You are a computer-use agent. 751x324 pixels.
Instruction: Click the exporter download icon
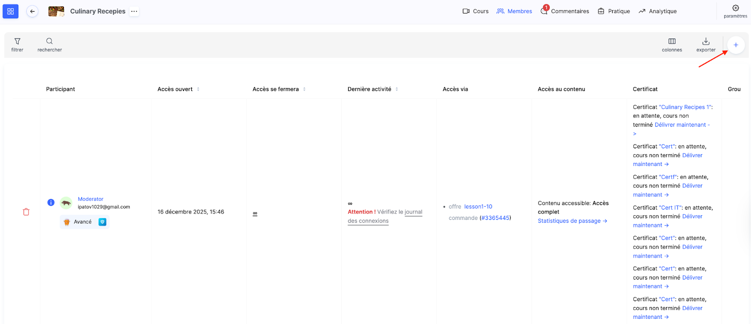click(x=705, y=42)
